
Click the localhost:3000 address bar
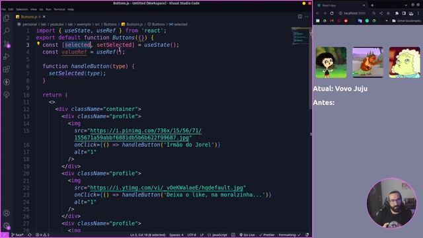(x=354, y=13)
